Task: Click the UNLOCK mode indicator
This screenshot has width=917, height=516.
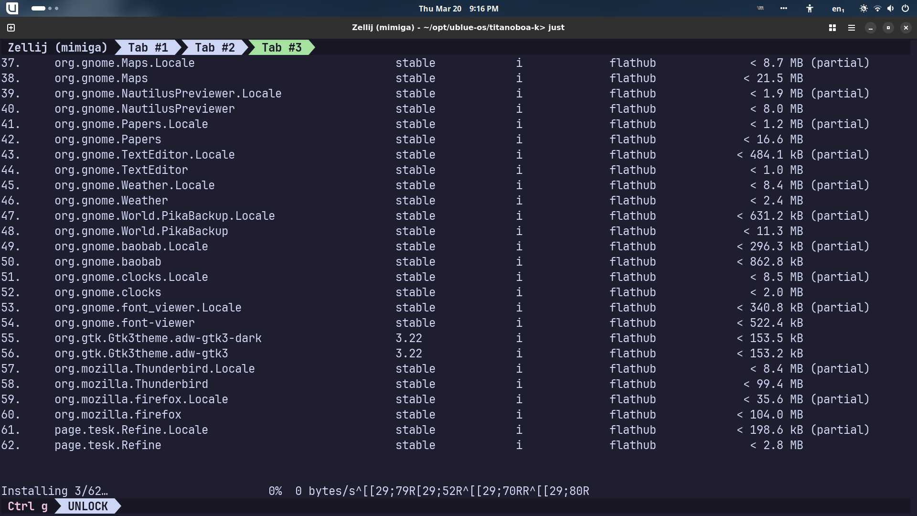Action: coord(88,506)
